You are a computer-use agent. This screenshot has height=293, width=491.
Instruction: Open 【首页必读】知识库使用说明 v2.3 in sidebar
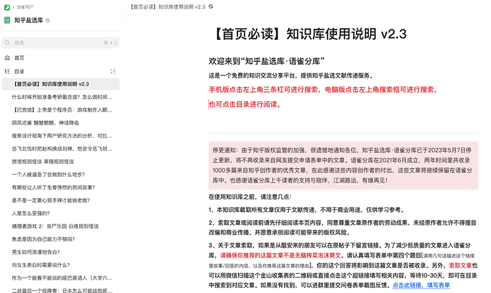pos(60,84)
